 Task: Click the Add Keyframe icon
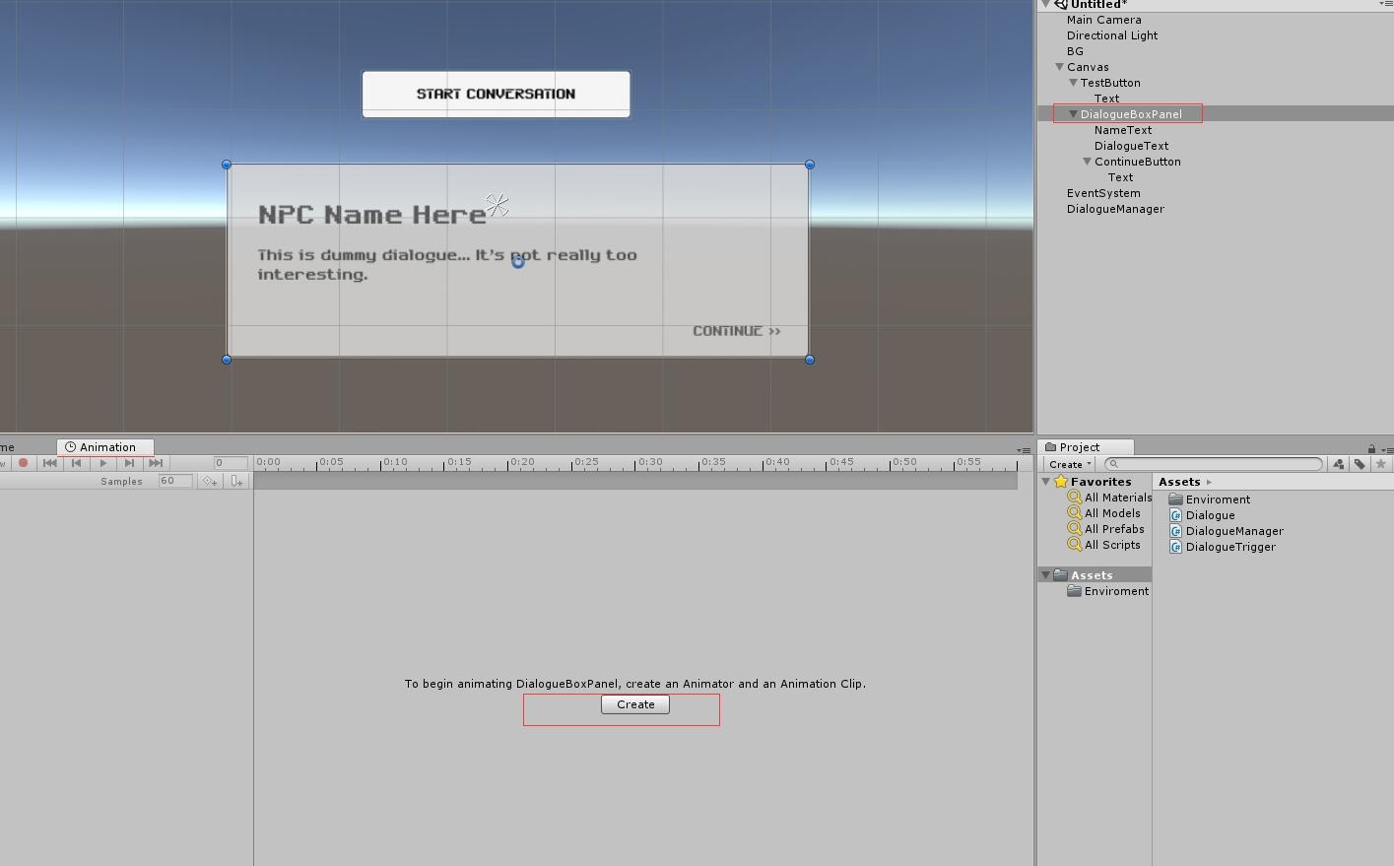pos(210,481)
